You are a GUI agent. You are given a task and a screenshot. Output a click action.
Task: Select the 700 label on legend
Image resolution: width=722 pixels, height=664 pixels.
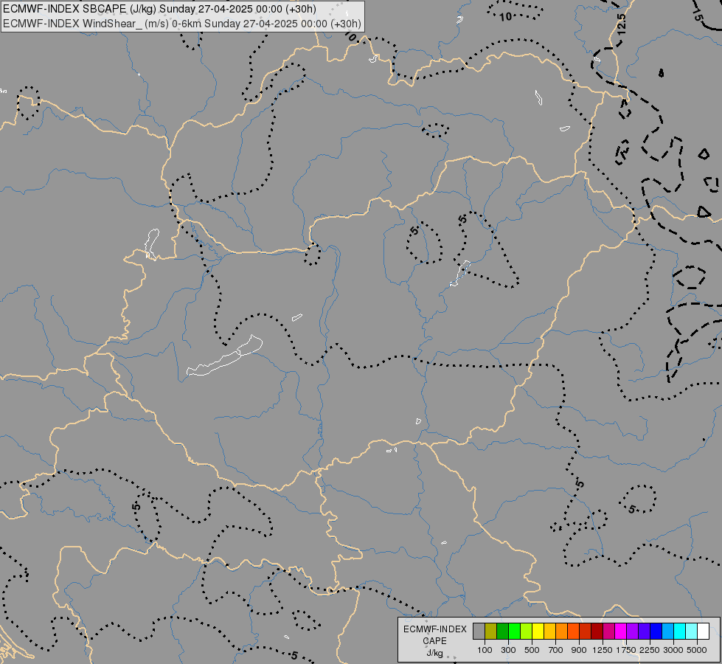point(556,650)
